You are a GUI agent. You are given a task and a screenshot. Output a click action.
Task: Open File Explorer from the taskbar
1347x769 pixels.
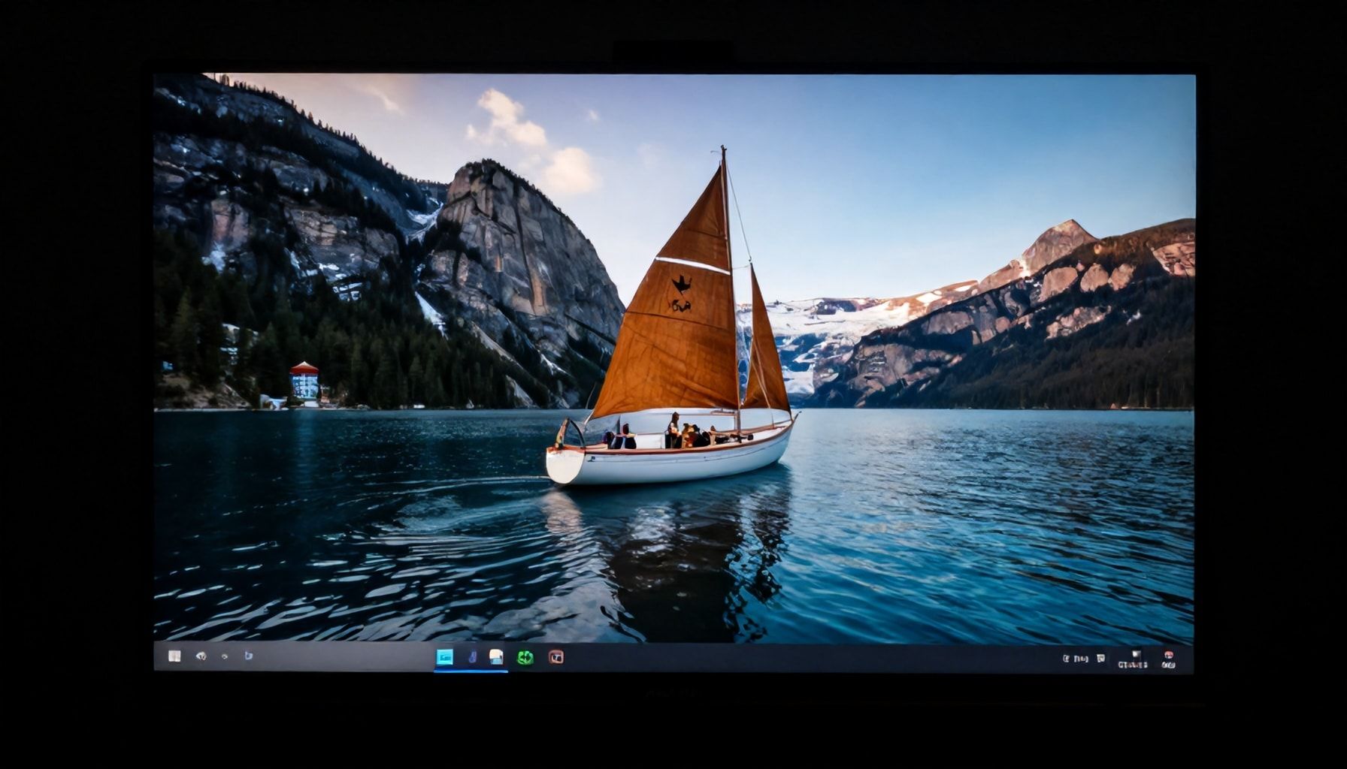[x=496, y=657]
